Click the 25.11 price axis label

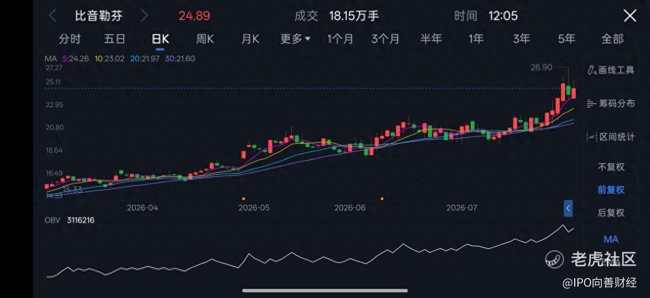click(x=54, y=82)
